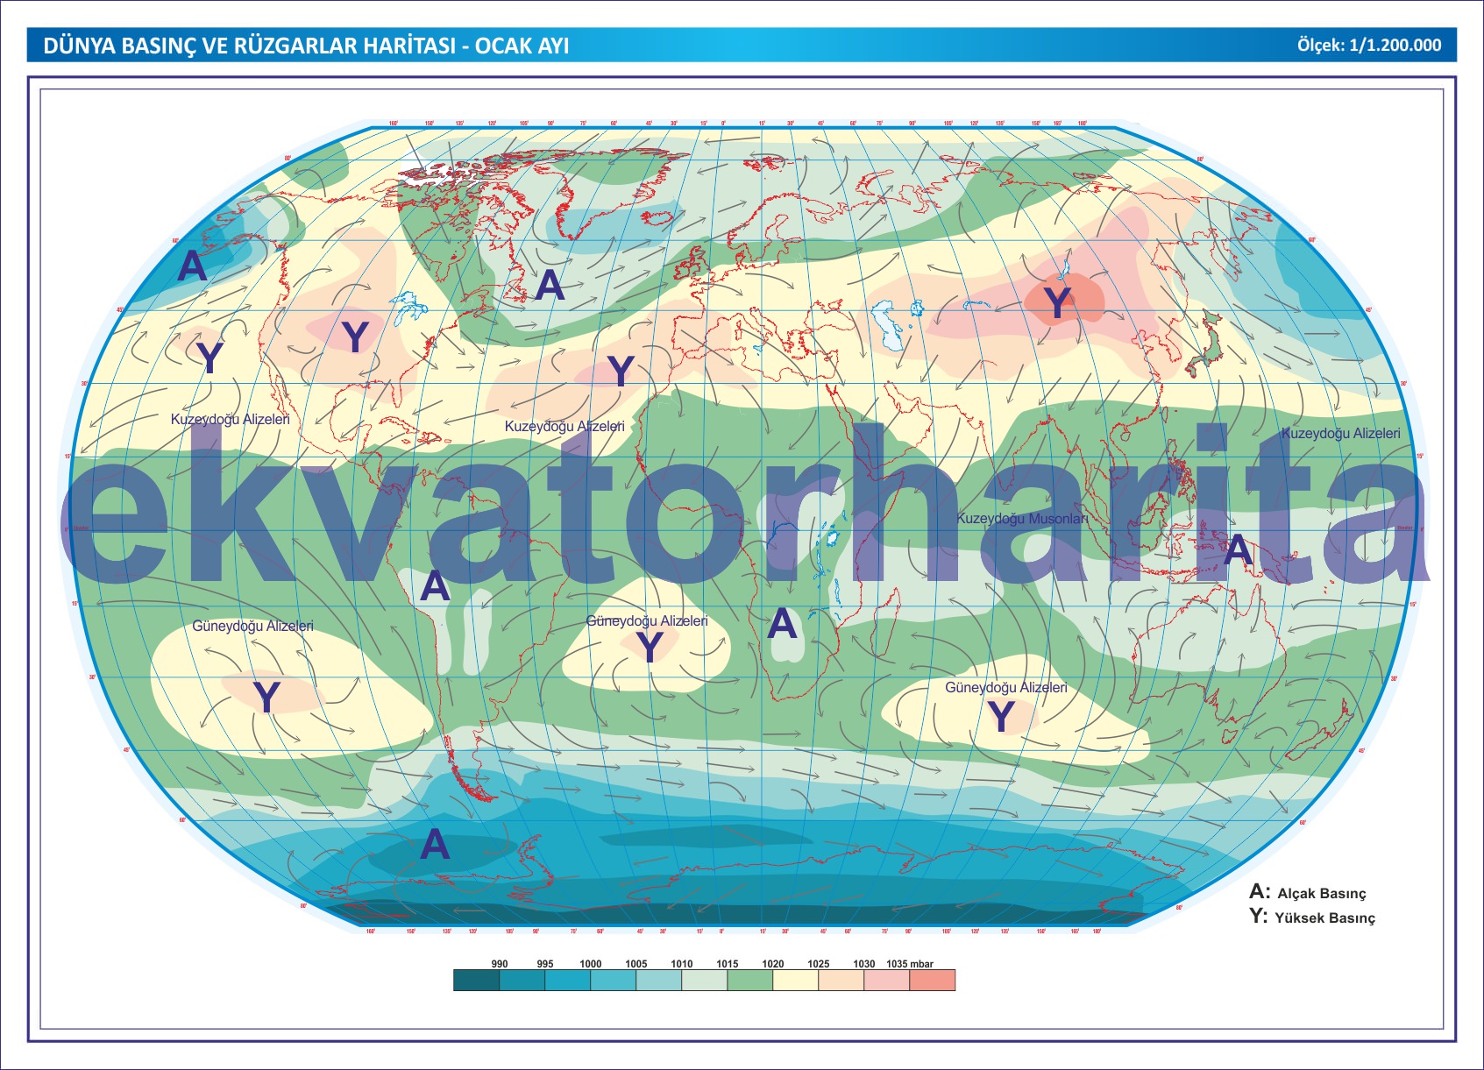
Task: Click the legend value '1025'
Action: pos(819,963)
